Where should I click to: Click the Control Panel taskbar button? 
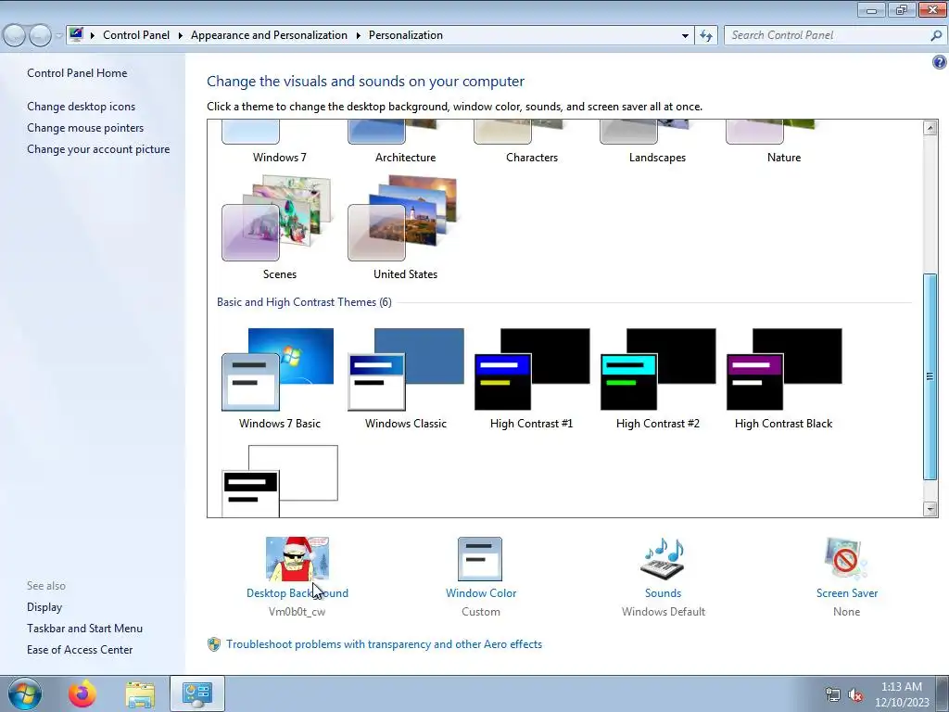click(197, 693)
